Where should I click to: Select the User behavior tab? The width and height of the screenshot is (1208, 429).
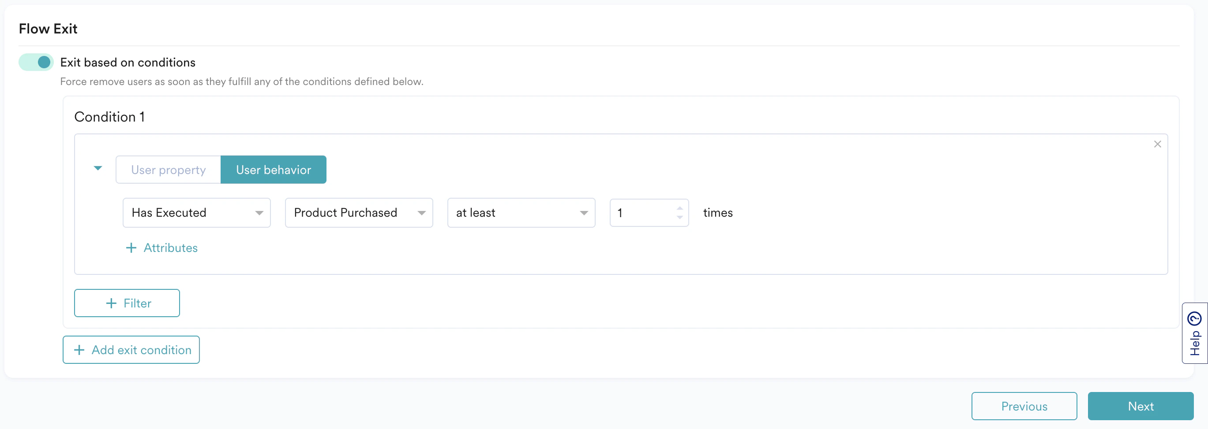[x=273, y=170]
